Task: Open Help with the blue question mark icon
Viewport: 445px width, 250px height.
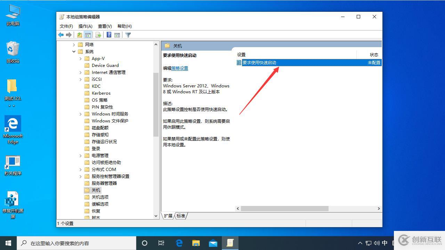Action: 109,35
